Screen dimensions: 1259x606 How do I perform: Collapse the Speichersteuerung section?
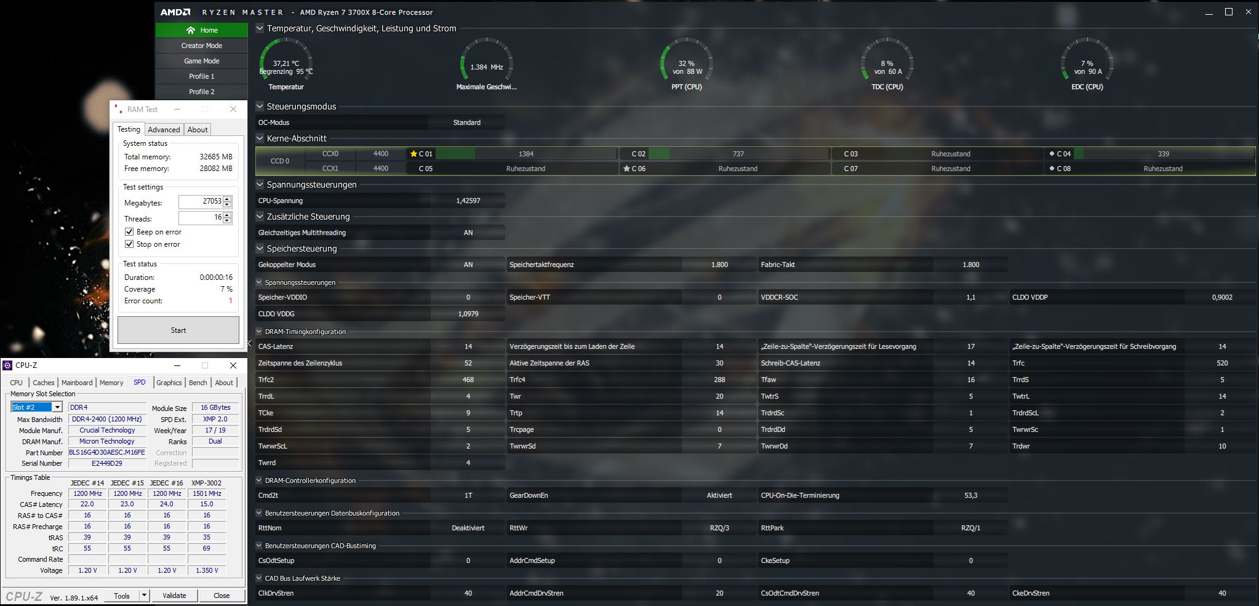(x=260, y=249)
